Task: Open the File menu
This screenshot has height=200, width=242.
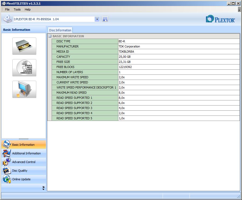Action: pos(7,9)
